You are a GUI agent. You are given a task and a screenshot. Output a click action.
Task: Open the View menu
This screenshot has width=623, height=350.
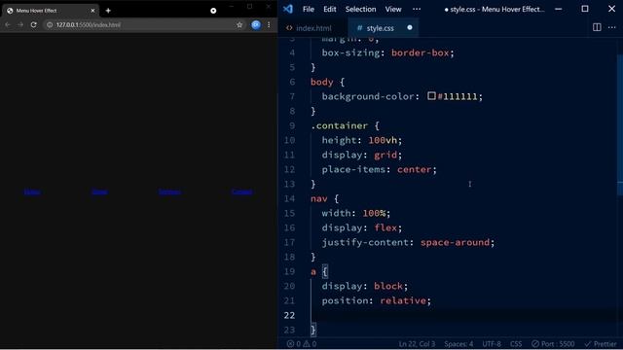(393, 9)
